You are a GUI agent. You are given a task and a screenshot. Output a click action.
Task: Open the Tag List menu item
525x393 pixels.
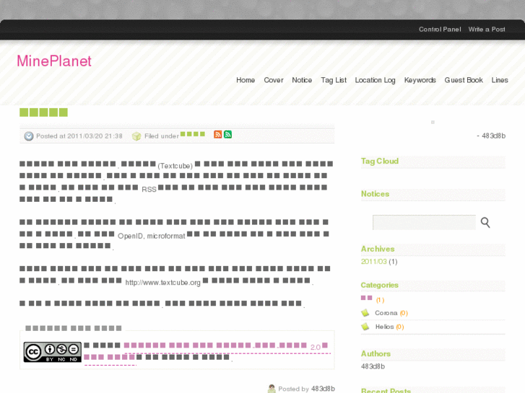click(334, 80)
